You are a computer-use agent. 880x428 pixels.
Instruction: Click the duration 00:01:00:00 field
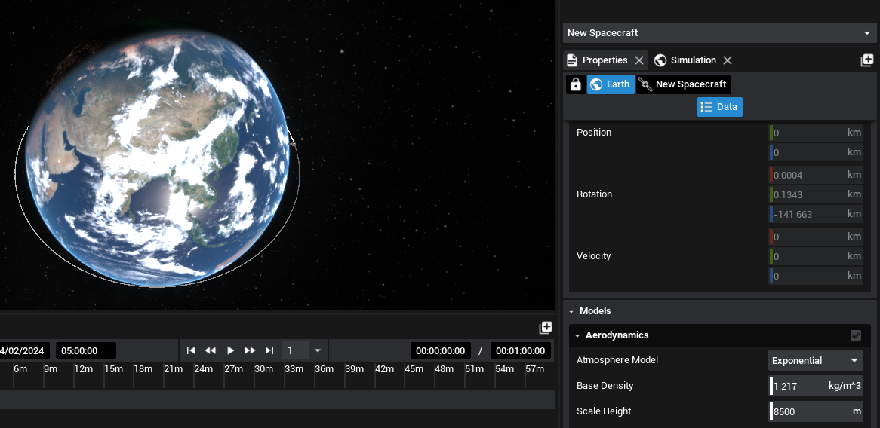521,350
